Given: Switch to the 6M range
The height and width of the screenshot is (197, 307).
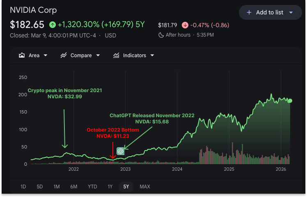Looking at the screenshot, I should pyautogui.click(x=74, y=186).
